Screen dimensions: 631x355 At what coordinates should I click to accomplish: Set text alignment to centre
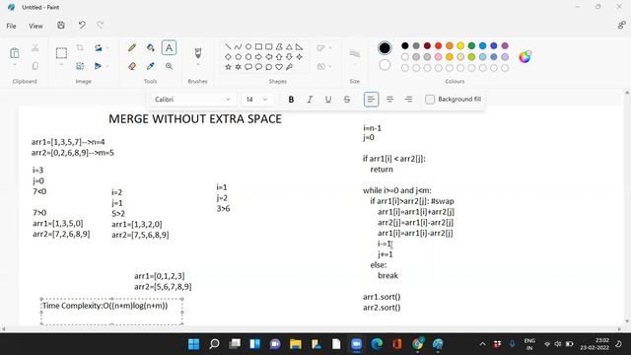coord(389,100)
